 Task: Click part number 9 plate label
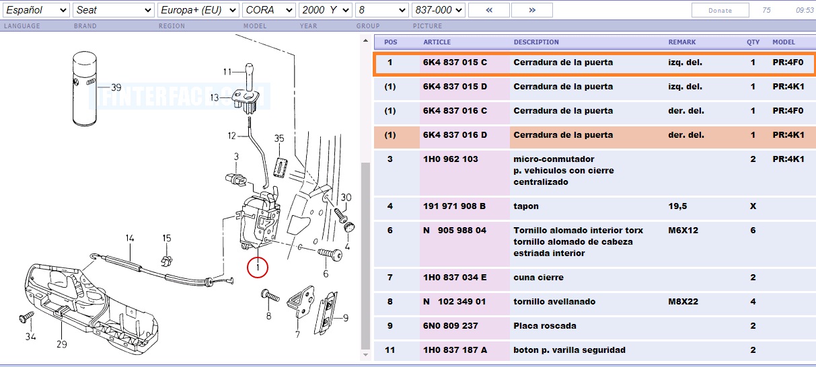[x=345, y=319]
